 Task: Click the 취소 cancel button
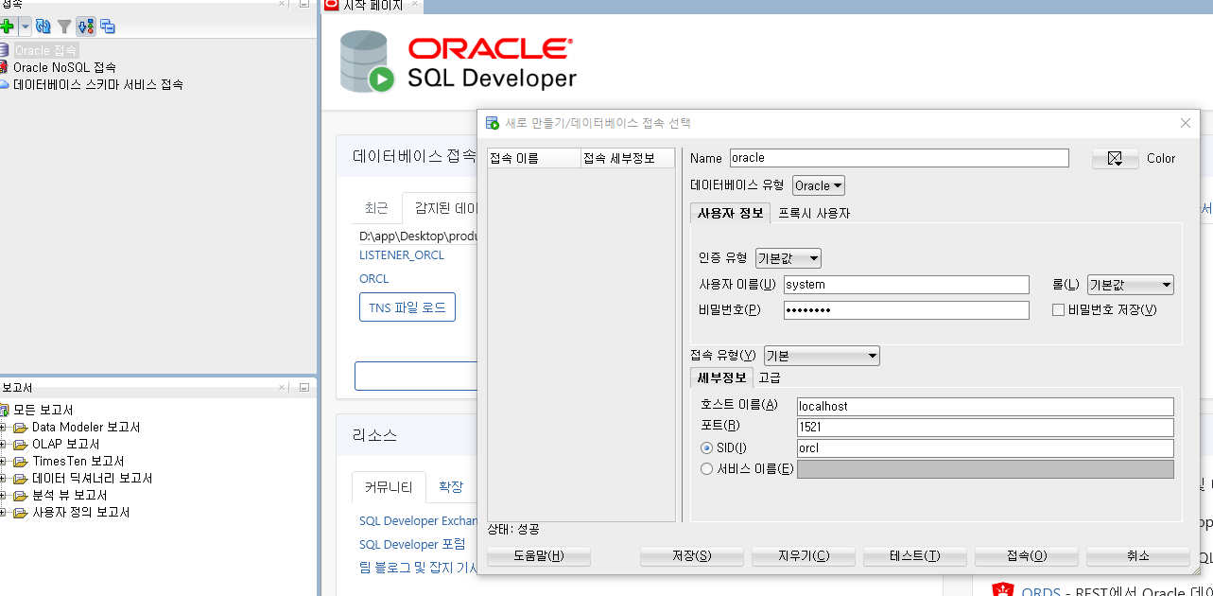click(x=1138, y=556)
